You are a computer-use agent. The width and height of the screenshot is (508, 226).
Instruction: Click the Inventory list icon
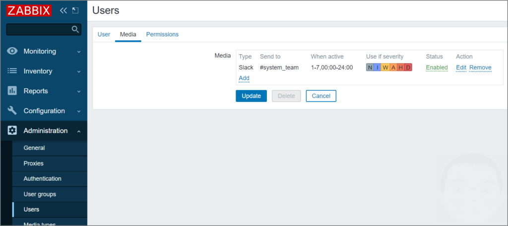tap(12, 71)
